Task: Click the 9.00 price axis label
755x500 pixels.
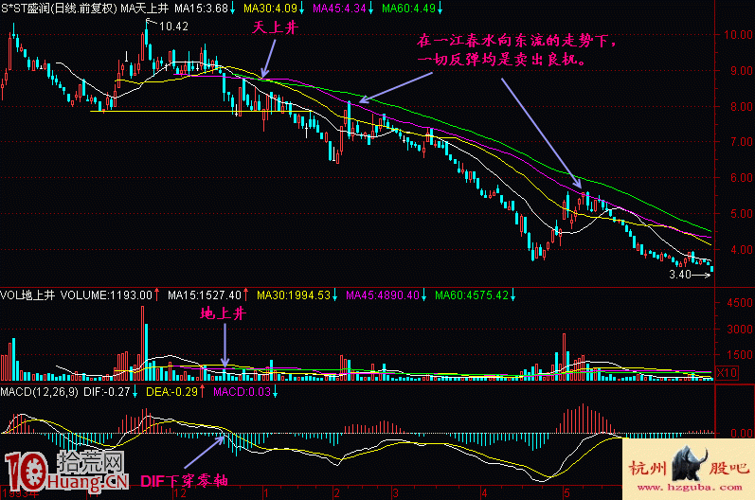Action: 741,70
